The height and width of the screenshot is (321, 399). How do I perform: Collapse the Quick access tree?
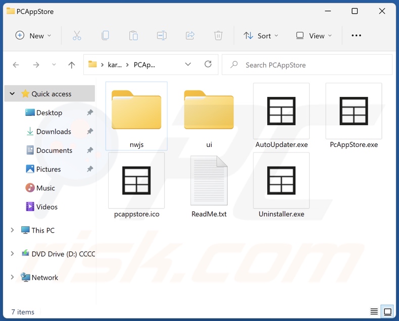(x=12, y=93)
